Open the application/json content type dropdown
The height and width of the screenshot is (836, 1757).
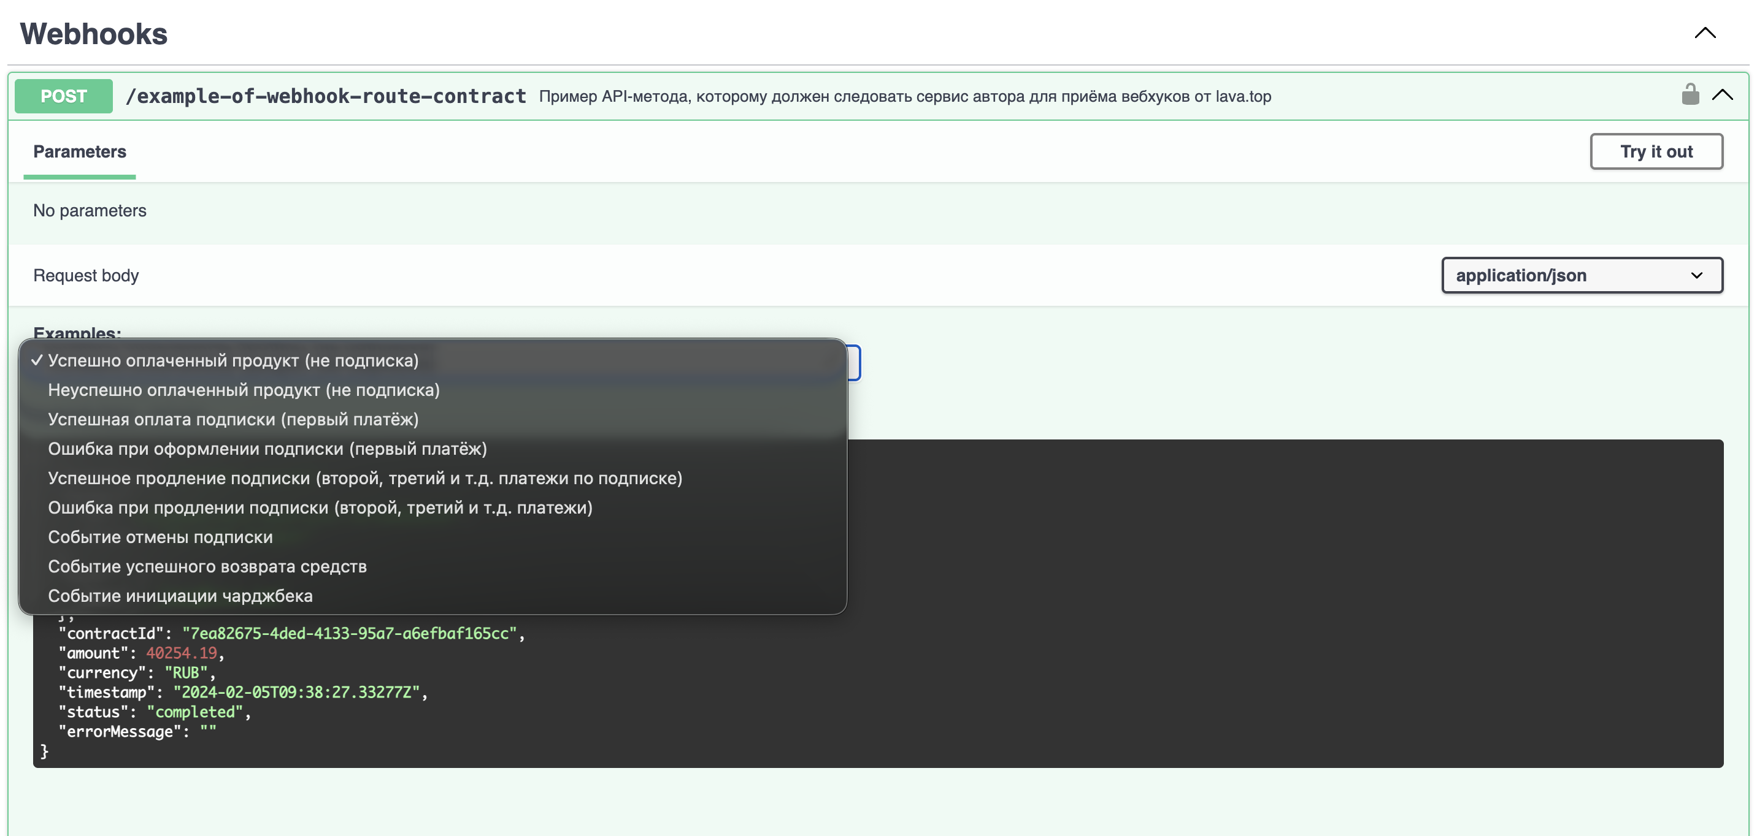click(1582, 275)
